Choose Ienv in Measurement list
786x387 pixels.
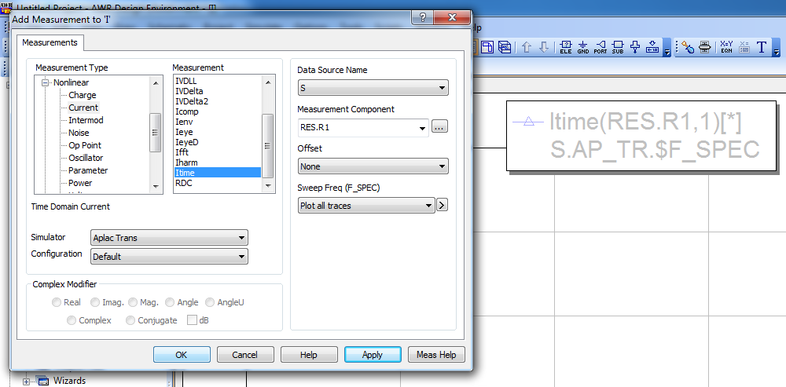[x=218, y=122]
